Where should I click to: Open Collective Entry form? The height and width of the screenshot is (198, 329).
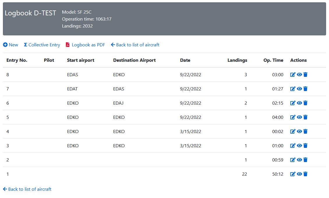(42, 45)
